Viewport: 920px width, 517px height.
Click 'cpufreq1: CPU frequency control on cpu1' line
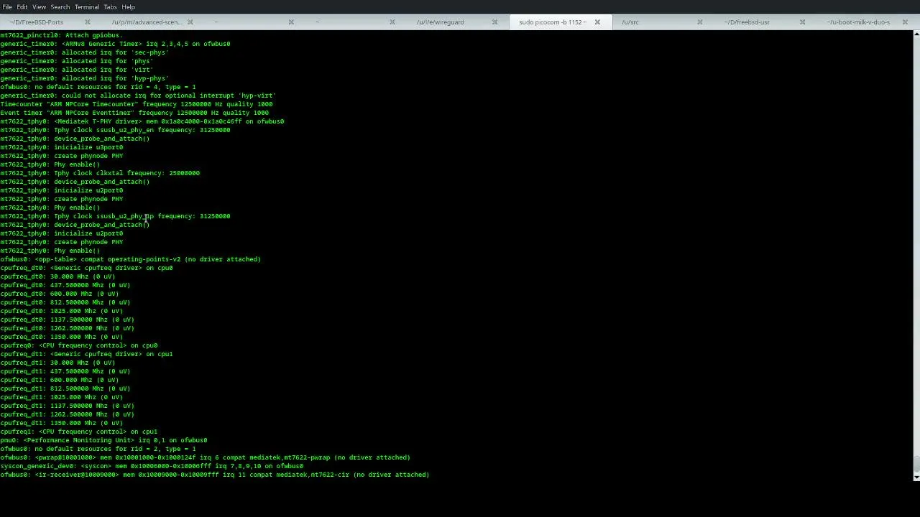[78, 432]
